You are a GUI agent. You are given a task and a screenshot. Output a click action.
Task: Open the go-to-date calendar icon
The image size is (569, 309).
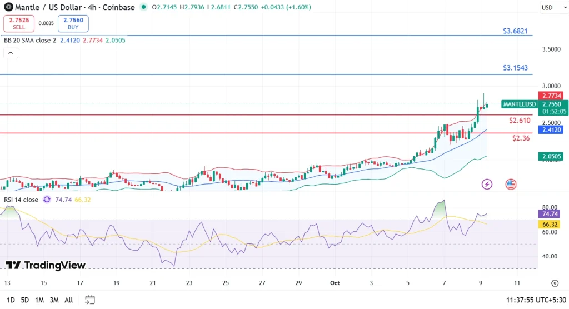[x=89, y=300]
